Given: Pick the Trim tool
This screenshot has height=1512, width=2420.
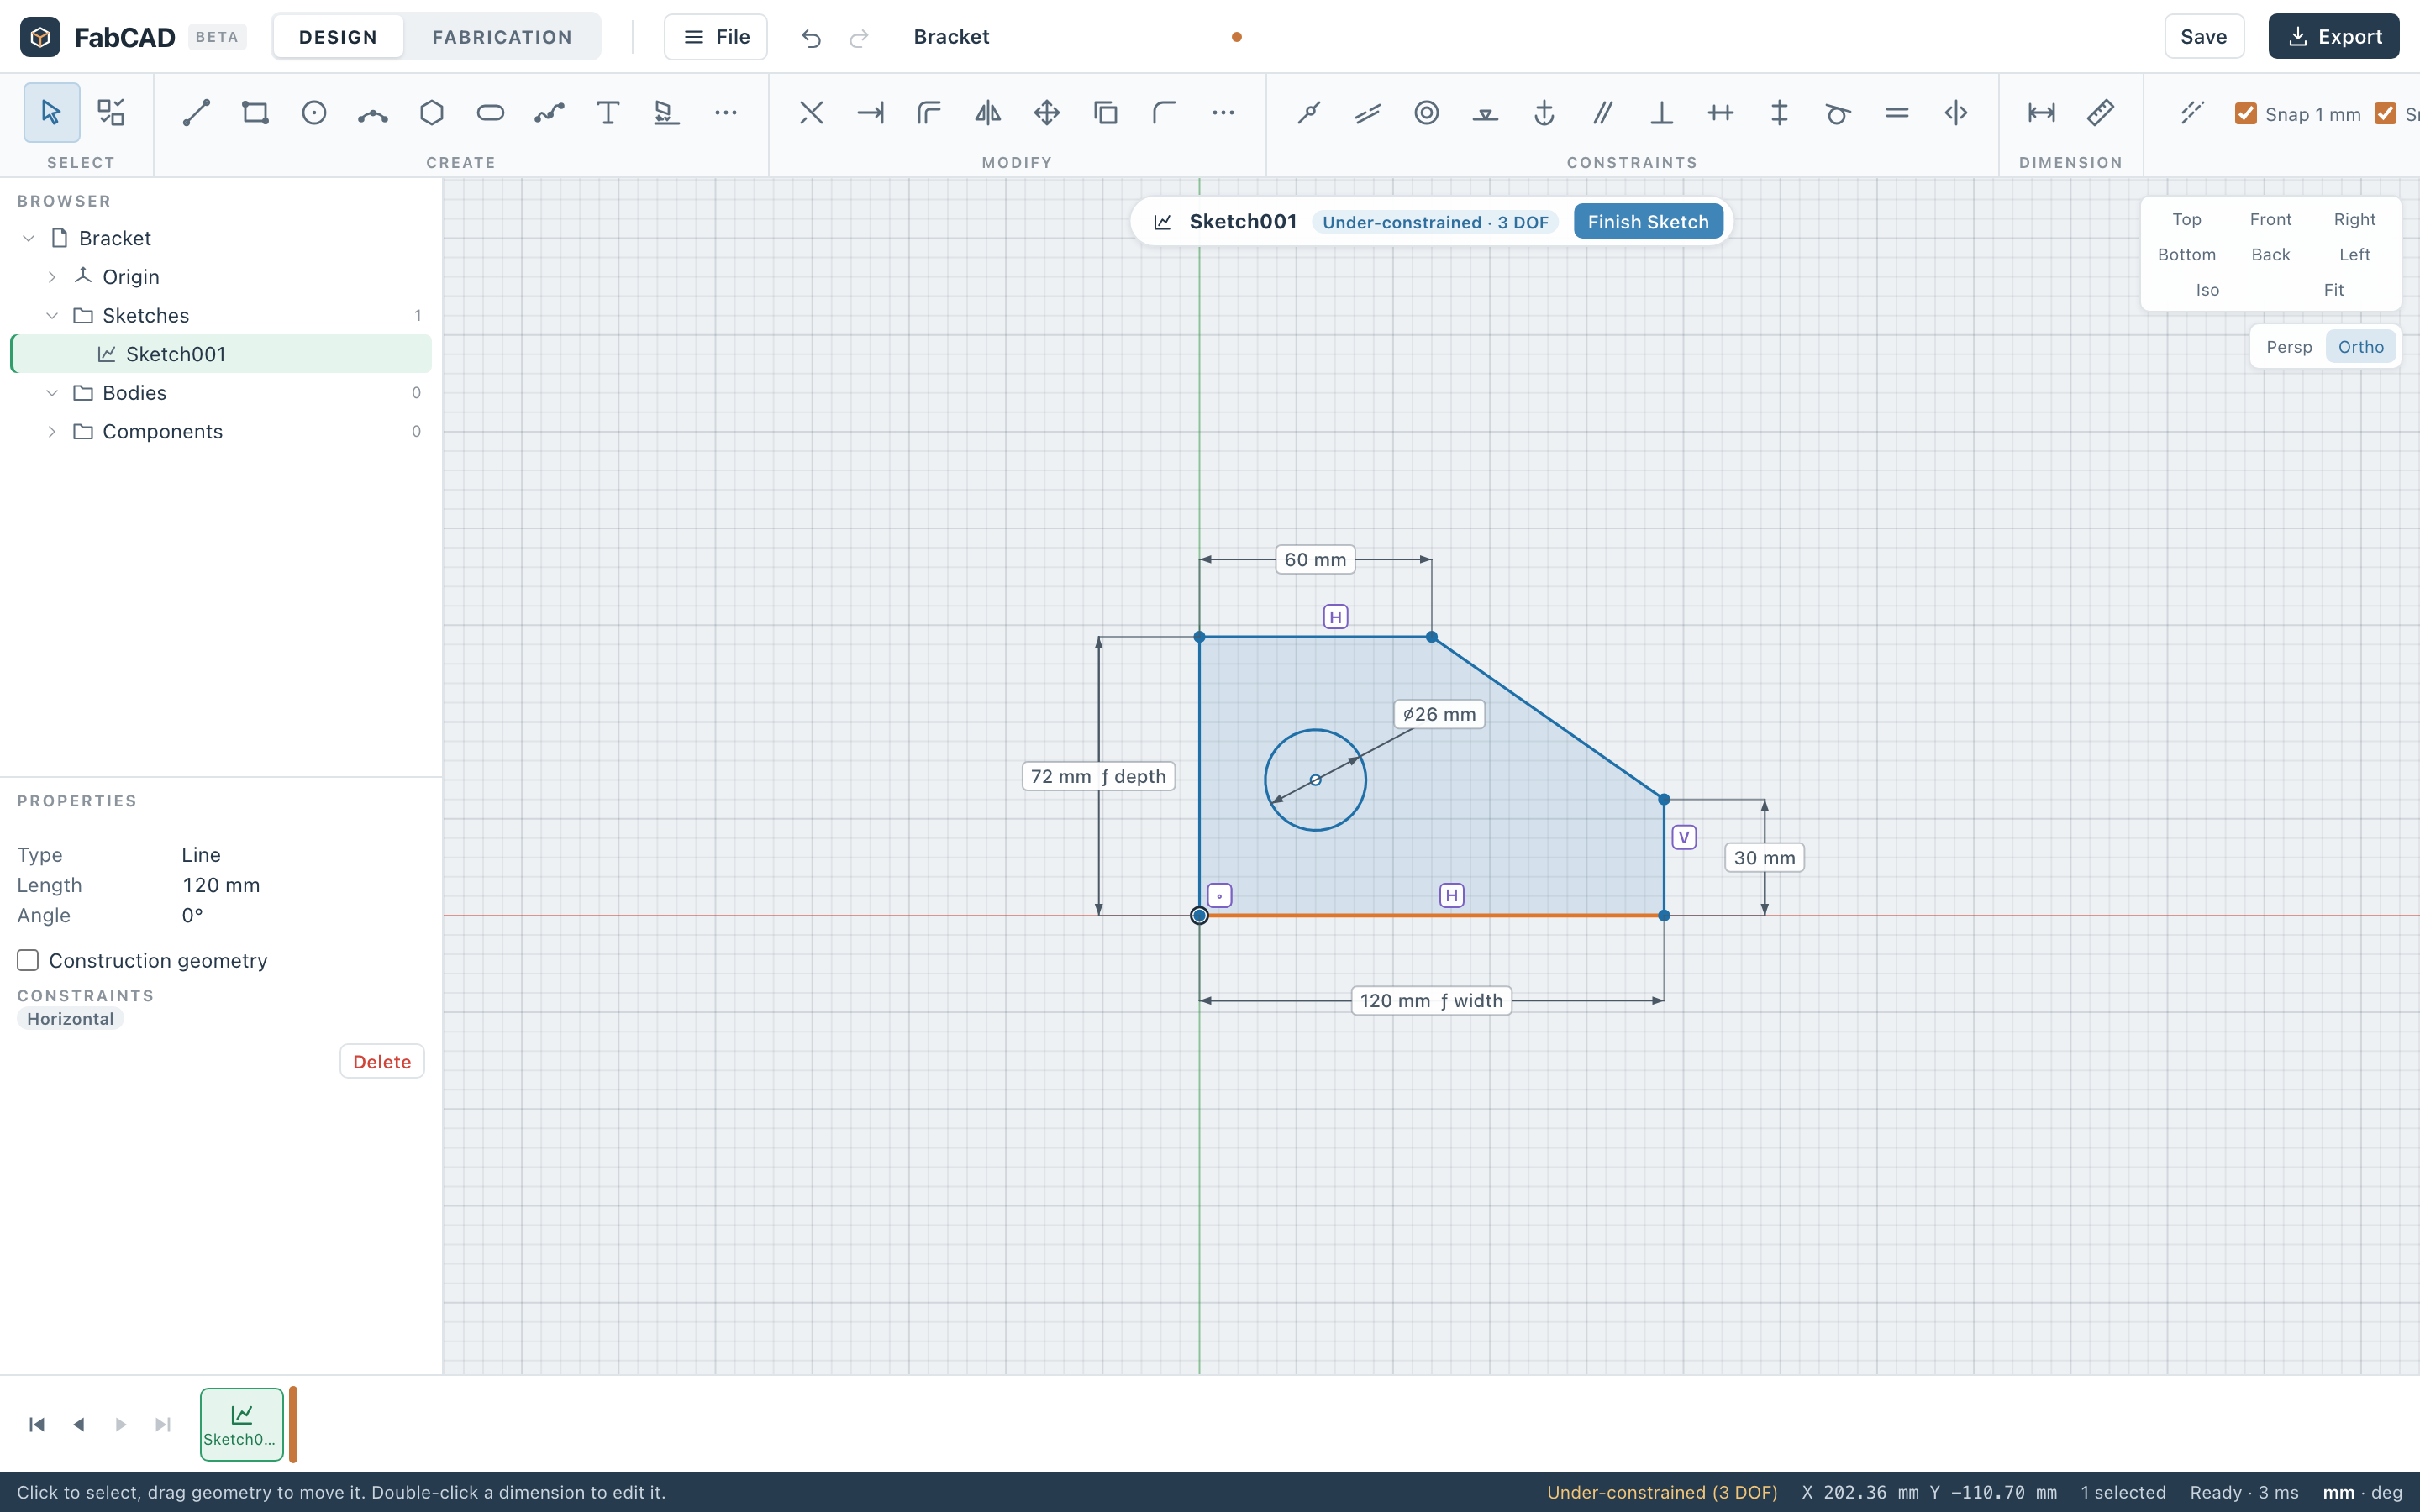Looking at the screenshot, I should click(812, 113).
